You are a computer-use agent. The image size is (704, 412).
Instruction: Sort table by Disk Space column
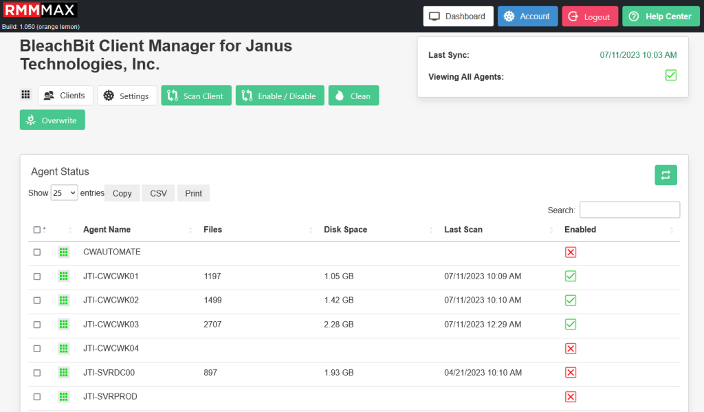[x=345, y=230]
